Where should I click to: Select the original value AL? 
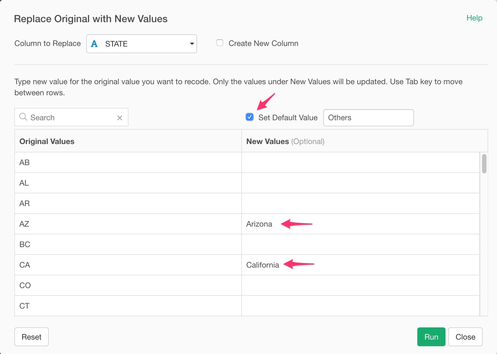coord(128,183)
